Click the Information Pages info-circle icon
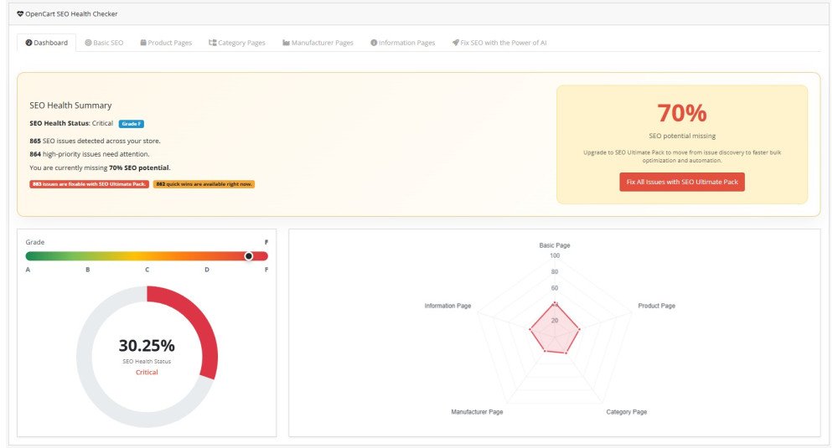Viewport: 838px width, 448px height. [x=374, y=43]
